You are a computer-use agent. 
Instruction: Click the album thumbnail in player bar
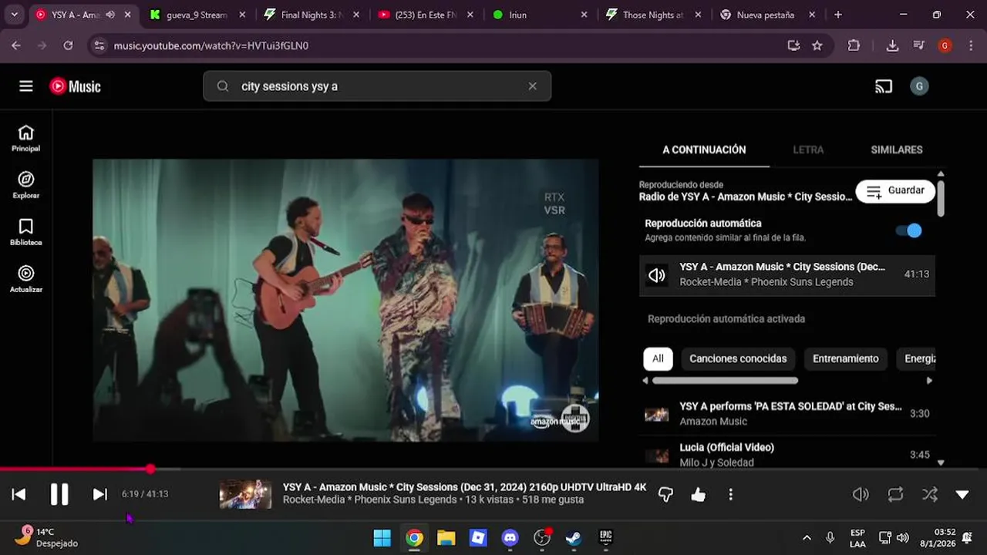pos(245,495)
